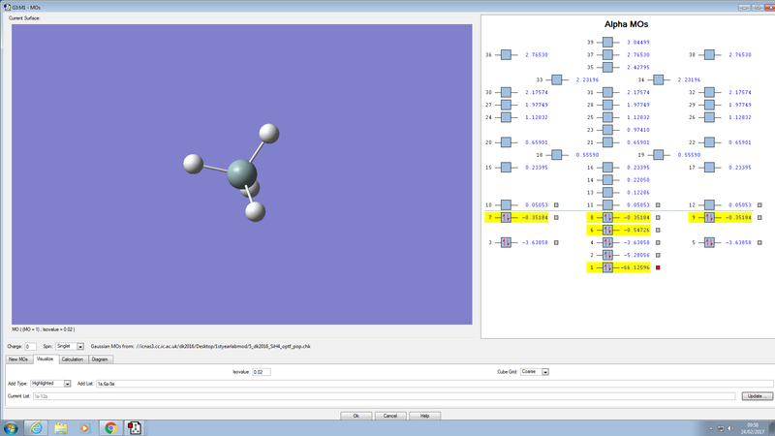
Task: Select orbital box for MO 36
Action: (506, 54)
